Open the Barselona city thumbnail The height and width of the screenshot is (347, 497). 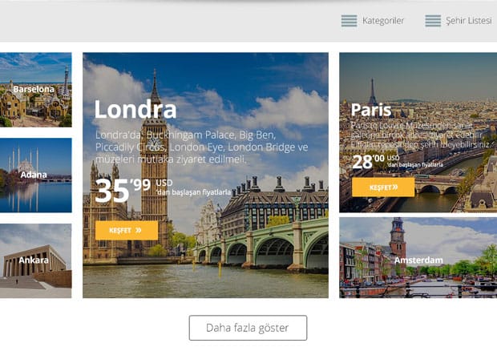coord(36,90)
